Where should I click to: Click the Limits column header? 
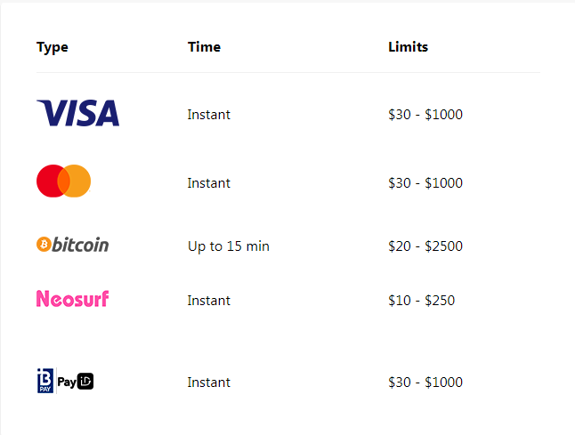click(x=409, y=47)
